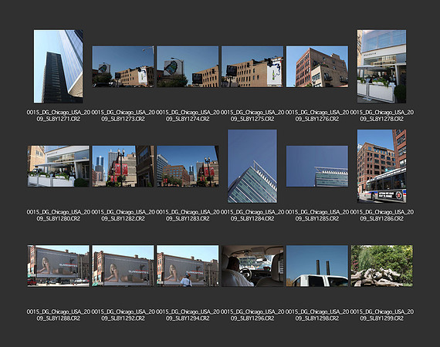Select billboard thumbnail 5L8Y1292
Image resolution: width=440 pixels, height=347 pixels.
pos(123,266)
